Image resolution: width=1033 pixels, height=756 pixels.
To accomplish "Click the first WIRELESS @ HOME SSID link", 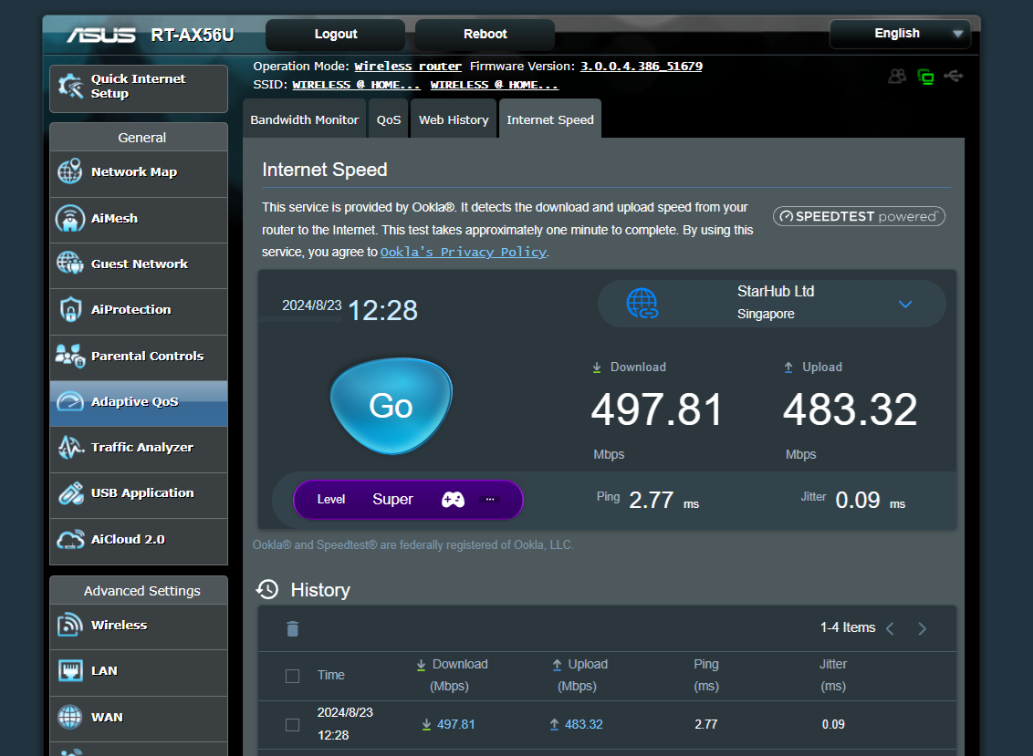I will pyautogui.click(x=357, y=84).
